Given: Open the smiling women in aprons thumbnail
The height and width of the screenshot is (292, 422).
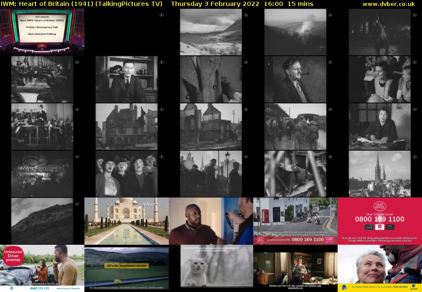Looking at the screenshot, I should pyautogui.click(x=380, y=79).
